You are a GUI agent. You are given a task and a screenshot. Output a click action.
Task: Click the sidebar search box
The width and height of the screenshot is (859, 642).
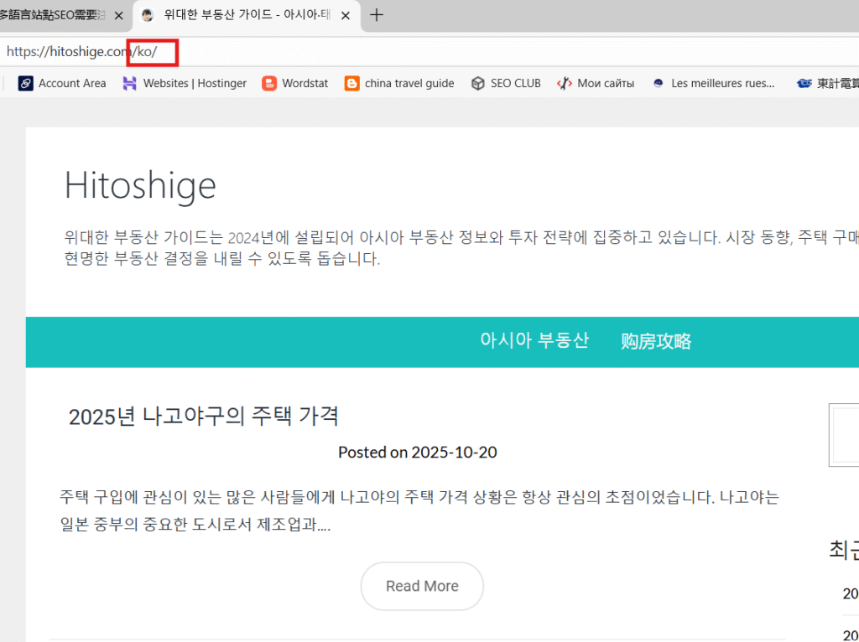tap(843, 434)
